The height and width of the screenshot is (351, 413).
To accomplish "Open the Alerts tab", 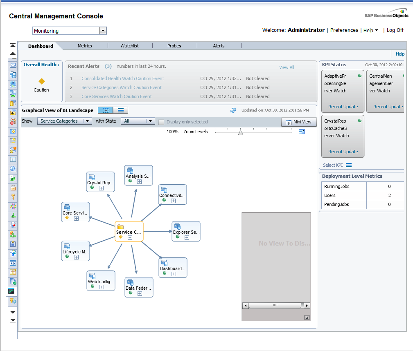I will (x=219, y=46).
